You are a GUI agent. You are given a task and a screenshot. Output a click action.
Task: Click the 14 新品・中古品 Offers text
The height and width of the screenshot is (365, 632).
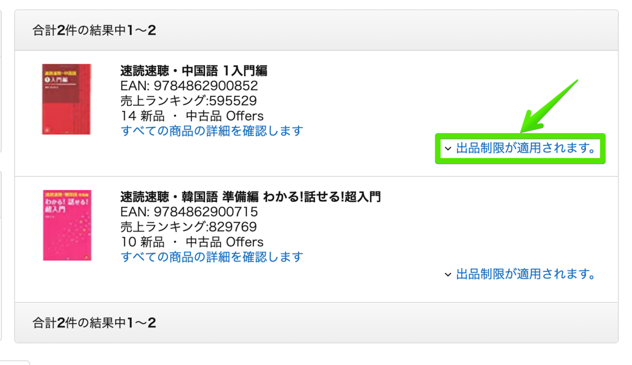pos(190,116)
